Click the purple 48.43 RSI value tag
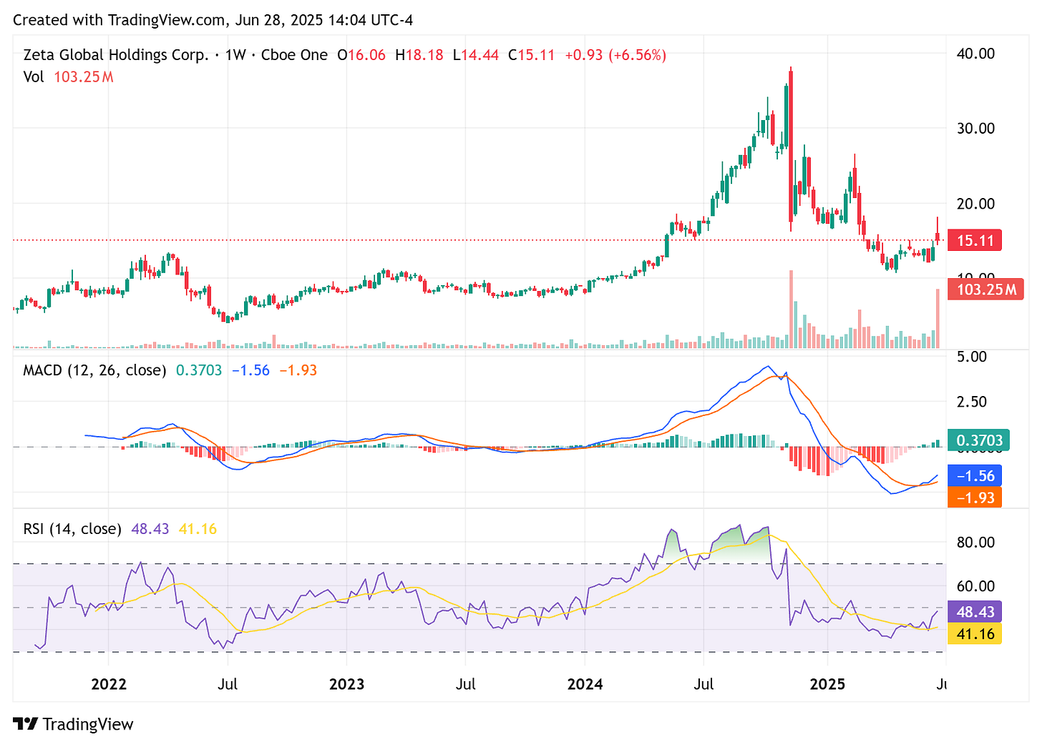 (974, 612)
